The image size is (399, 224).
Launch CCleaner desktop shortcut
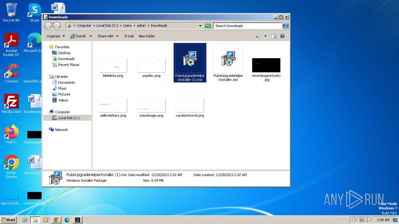pyautogui.click(x=11, y=73)
